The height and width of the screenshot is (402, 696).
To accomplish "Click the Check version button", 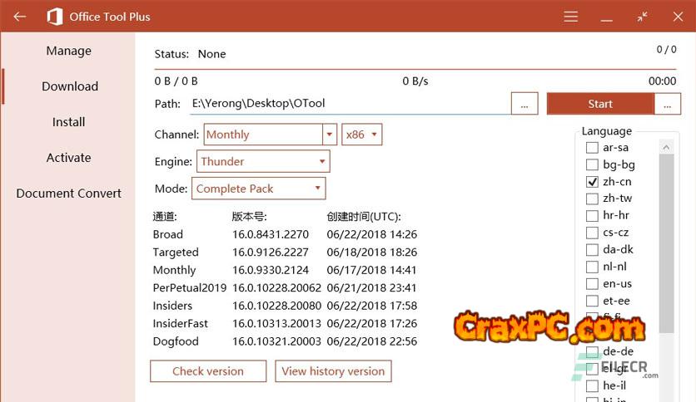I will tap(208, 371).
